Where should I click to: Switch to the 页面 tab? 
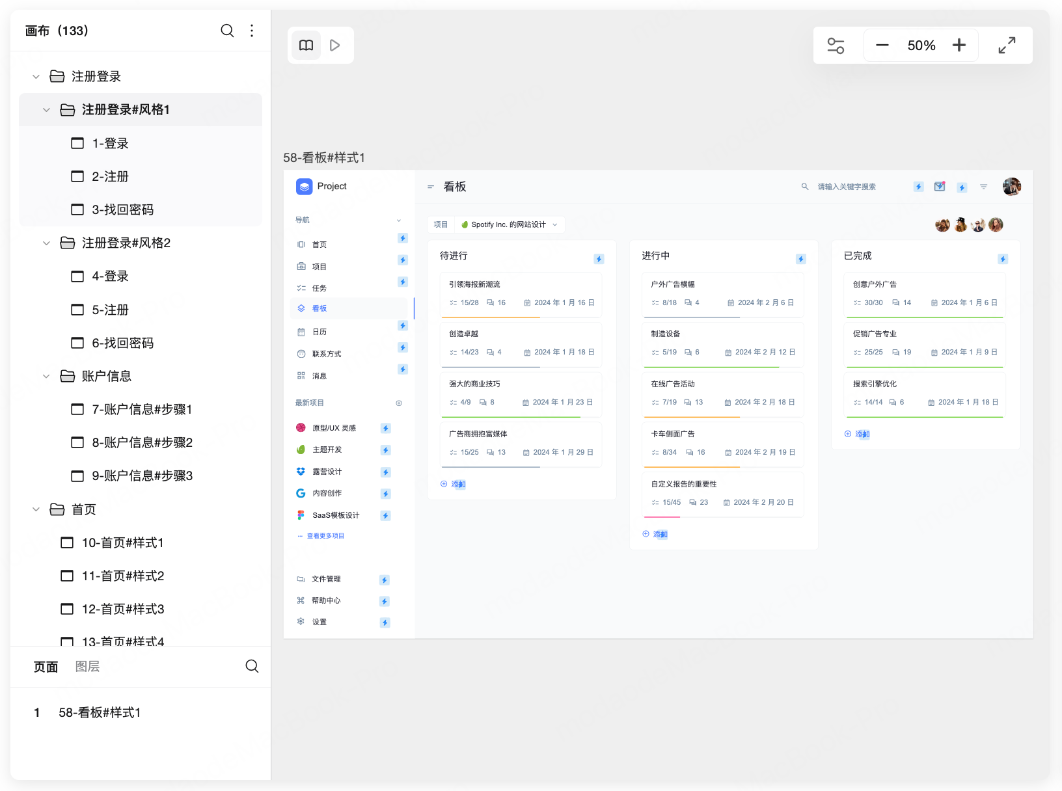point(46,667)
